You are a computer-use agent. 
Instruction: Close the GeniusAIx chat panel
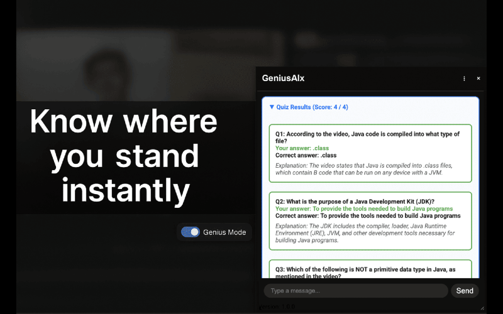pyautogui.click(x=478, y=78)
